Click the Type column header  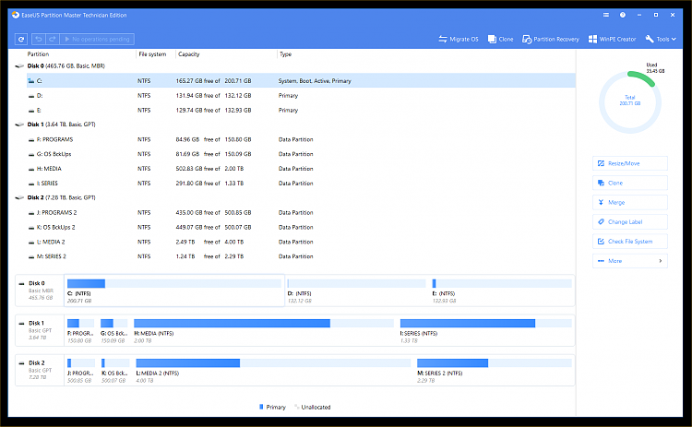pyautogui.click(x=285, y=54)
